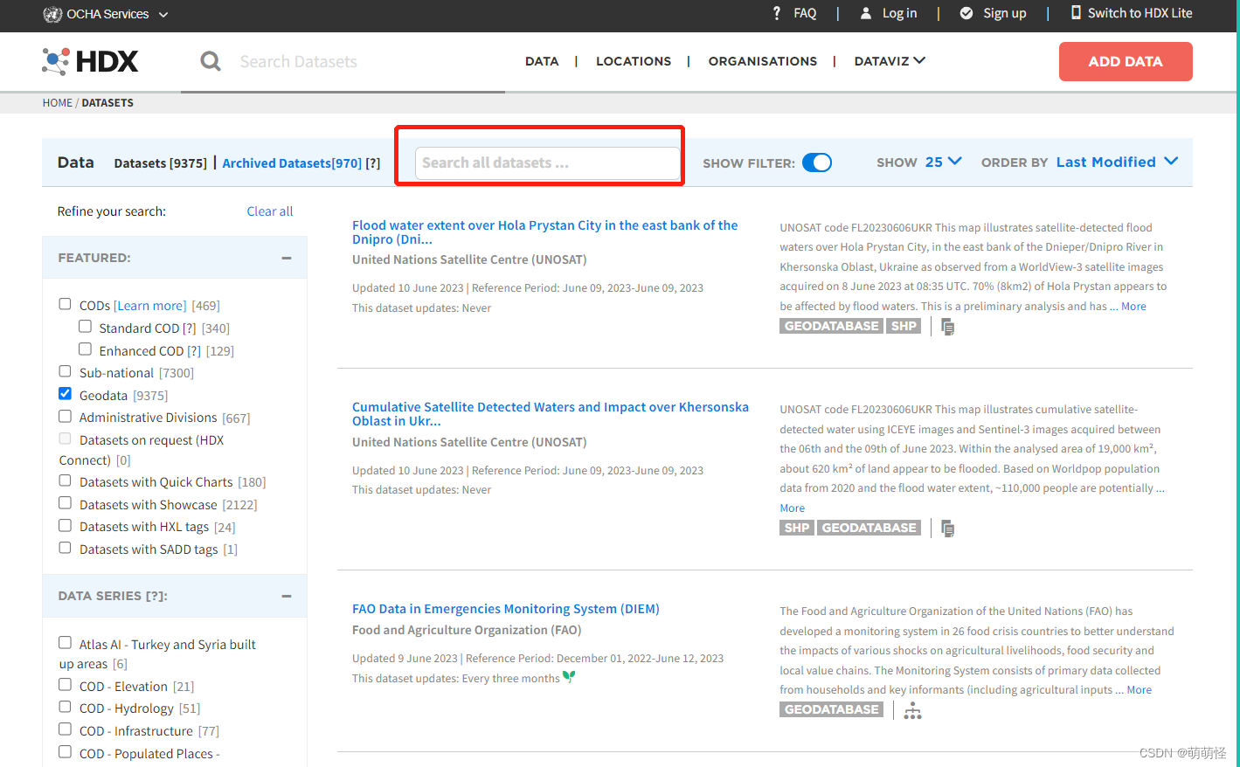Expand More on Khersonska Oblast description
This screenshot has height=767, width=1240.
[793, 508]
